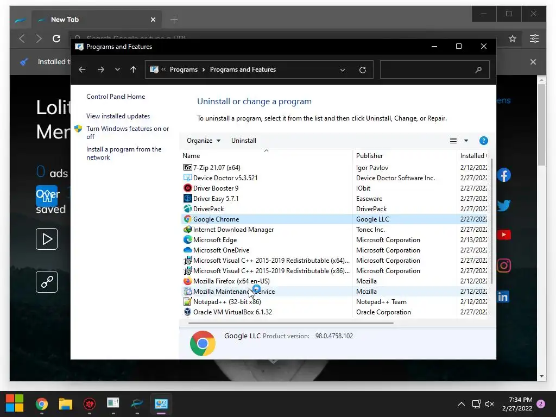Click the horizontal scrollbar of program list
Screen dimensions: 556x417
291,323
